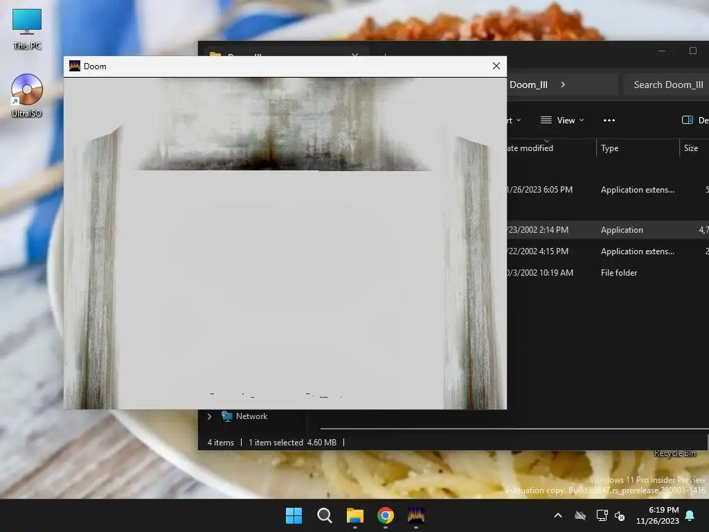
Task: Open the View dropdown in File Explorer
Action: coord(562,121)
